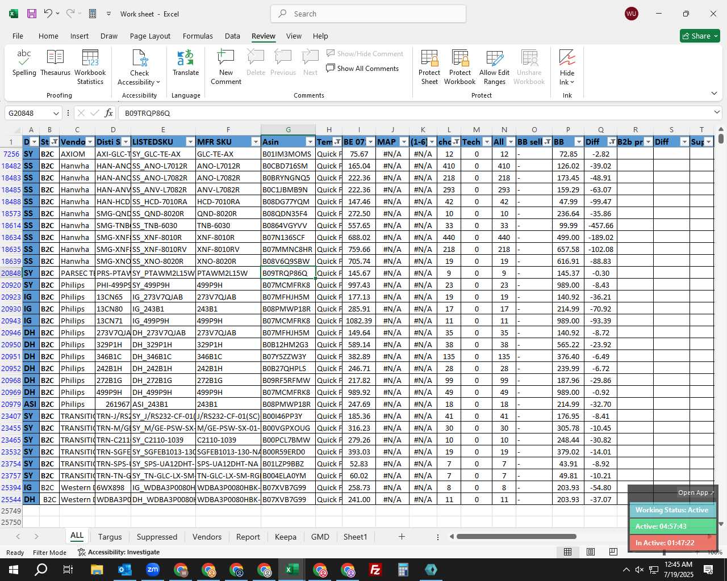Add a new sheet with plus icon

(x=402, y=536)
